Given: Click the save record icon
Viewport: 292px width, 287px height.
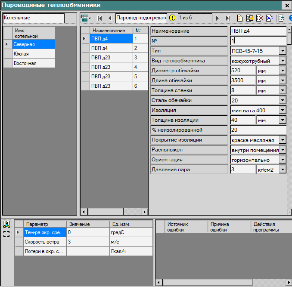Looking at the screenshot, I should coord(250,18).
